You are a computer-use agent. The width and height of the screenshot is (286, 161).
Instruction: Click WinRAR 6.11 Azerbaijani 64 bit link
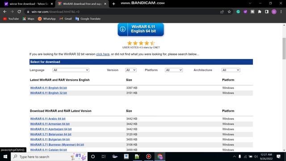[x=51, y=129]
